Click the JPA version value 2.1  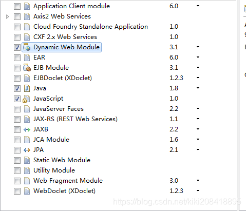click(x=174, y=150)
